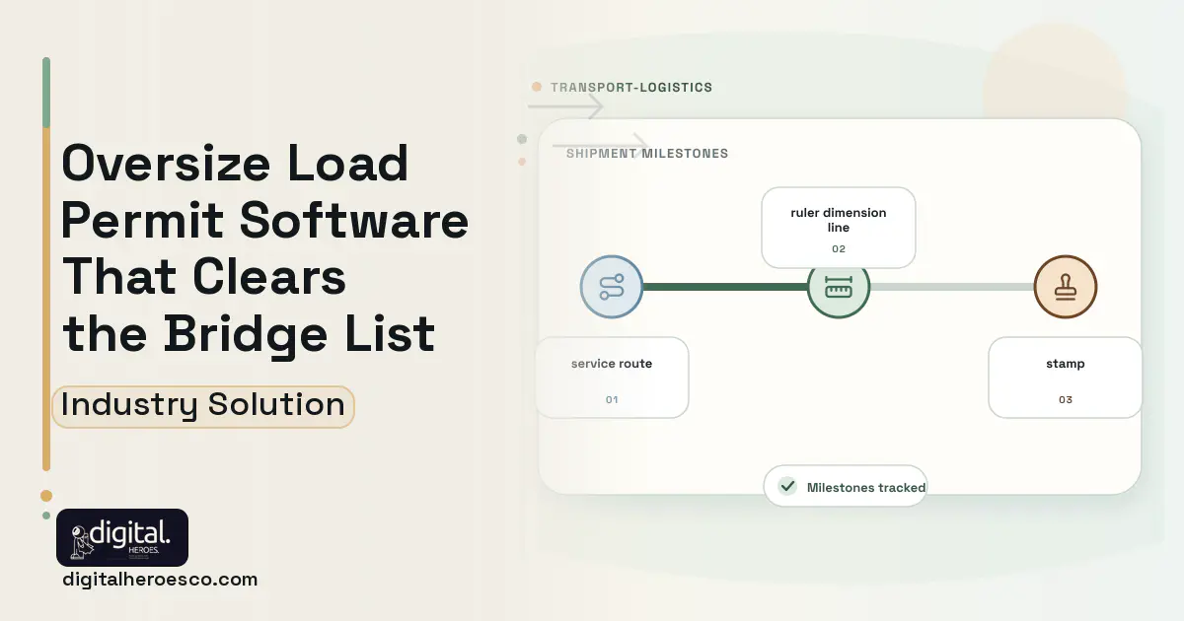Open the stamp 03 card
Viewport: 1184px width, 621px height.
click(x=1066, y=379)
